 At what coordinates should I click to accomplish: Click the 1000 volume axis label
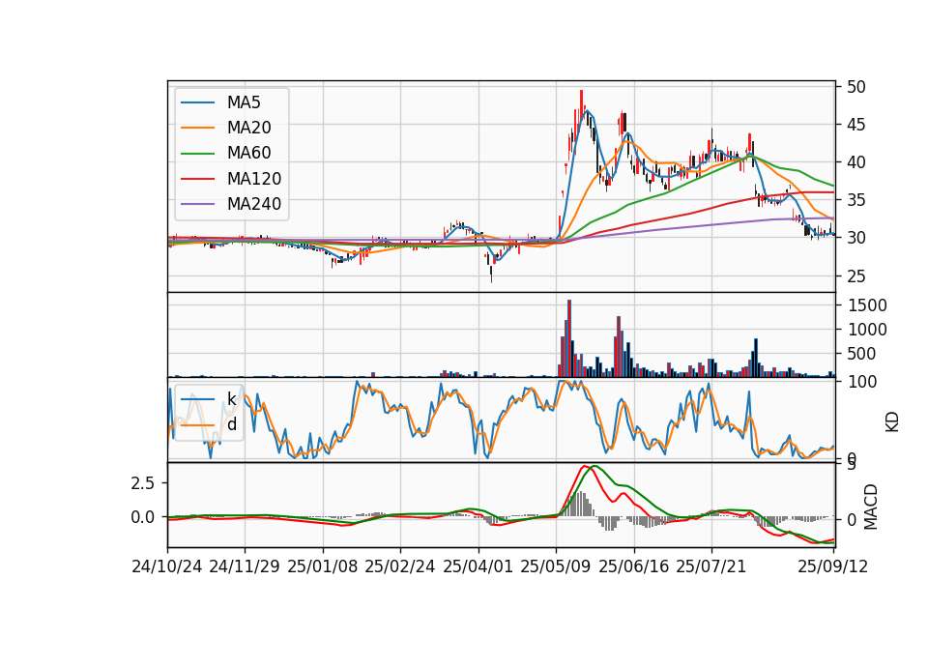pos(868,330)
